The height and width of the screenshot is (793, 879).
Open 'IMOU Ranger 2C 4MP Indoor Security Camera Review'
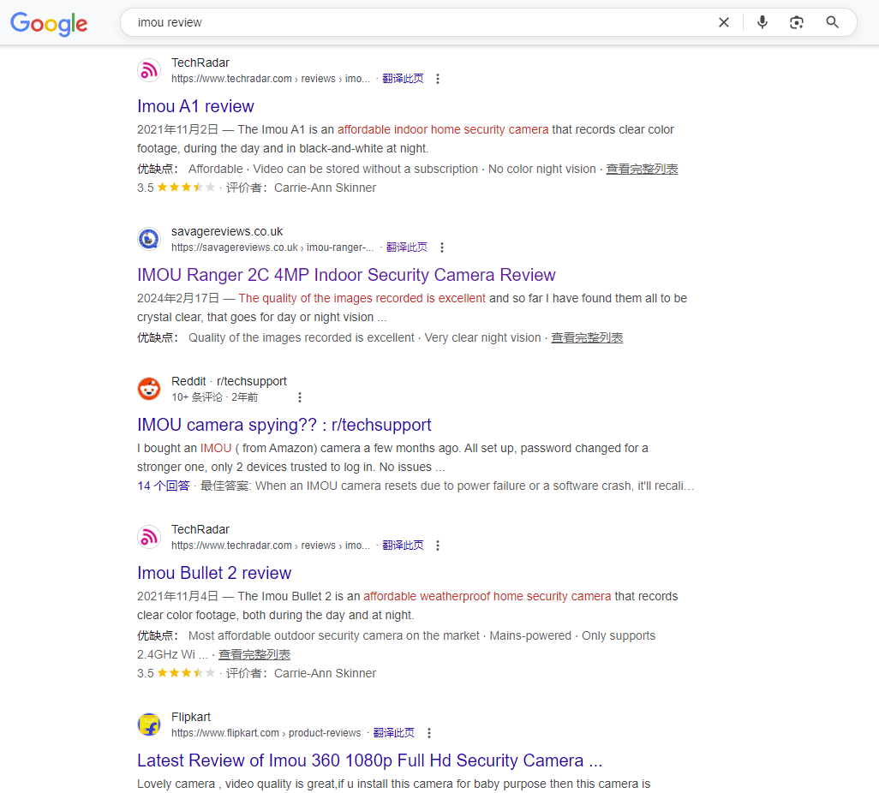[346, 275]
